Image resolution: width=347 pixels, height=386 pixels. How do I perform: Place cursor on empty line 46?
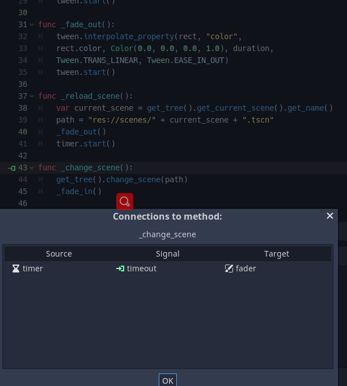170,203
